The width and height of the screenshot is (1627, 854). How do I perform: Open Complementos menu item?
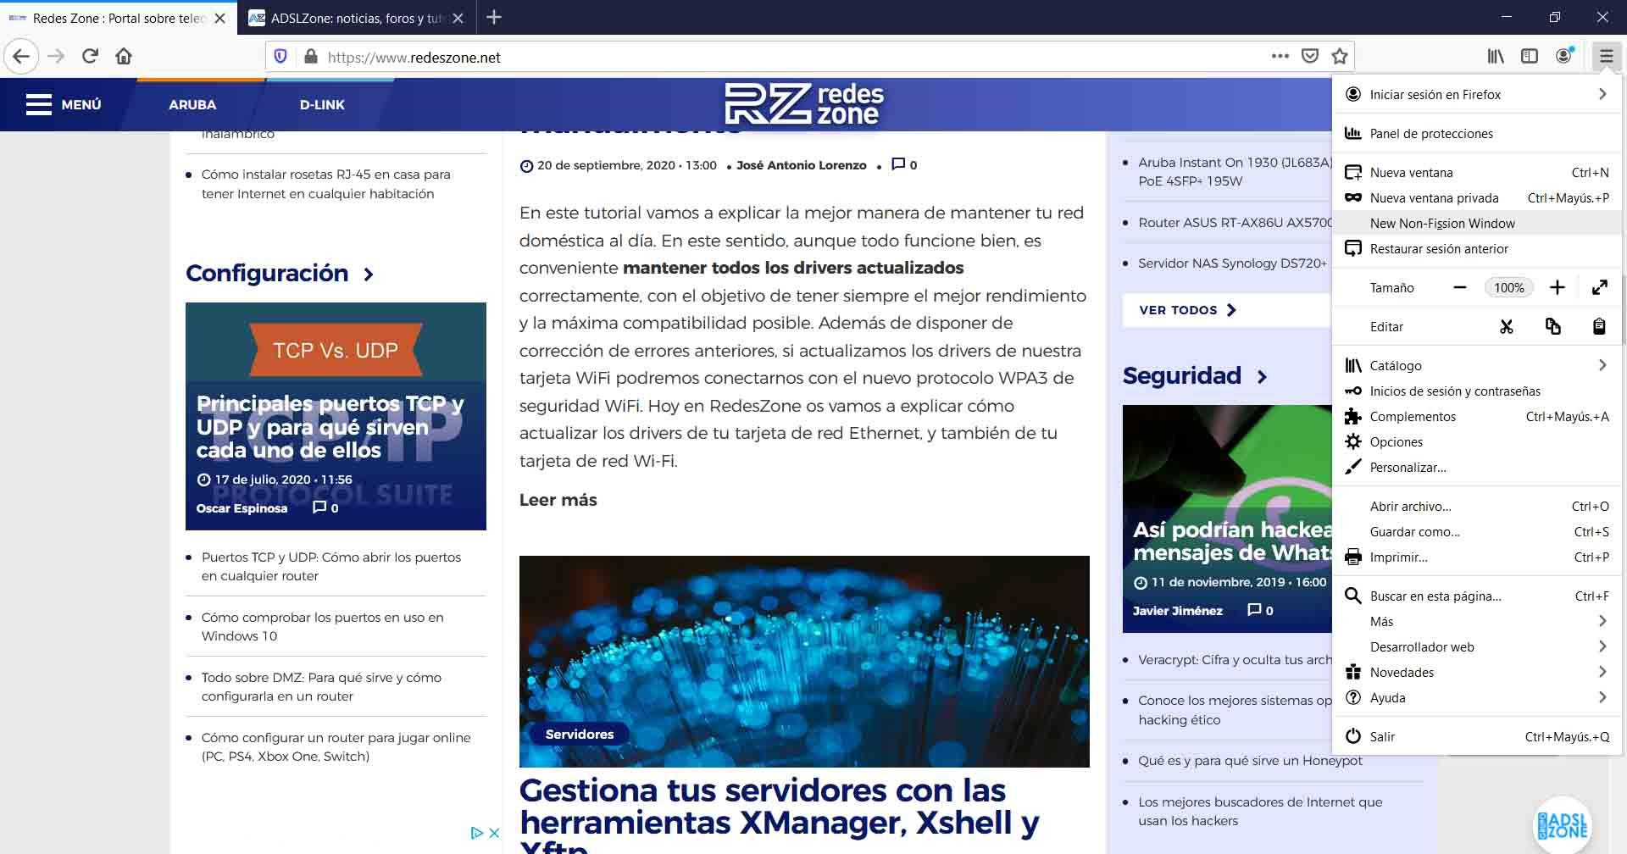1477,416
